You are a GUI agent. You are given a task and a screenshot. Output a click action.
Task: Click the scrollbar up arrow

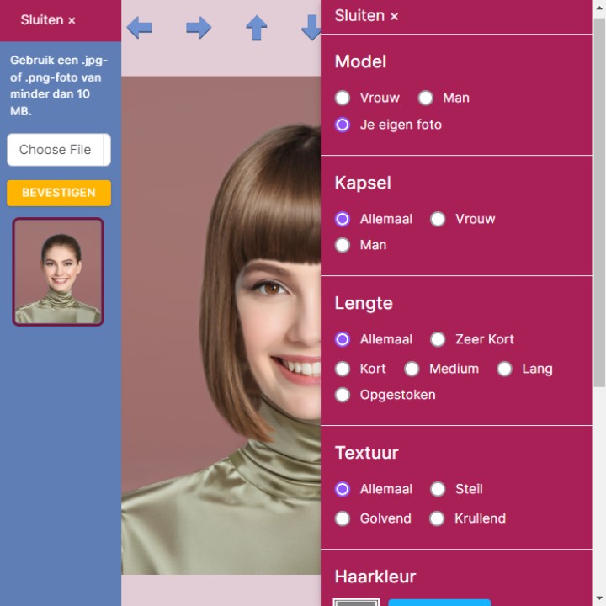pyautogui.click(x=599, y=7)
